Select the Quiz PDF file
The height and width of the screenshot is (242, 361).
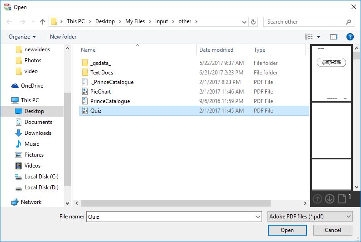pos(194,111)
